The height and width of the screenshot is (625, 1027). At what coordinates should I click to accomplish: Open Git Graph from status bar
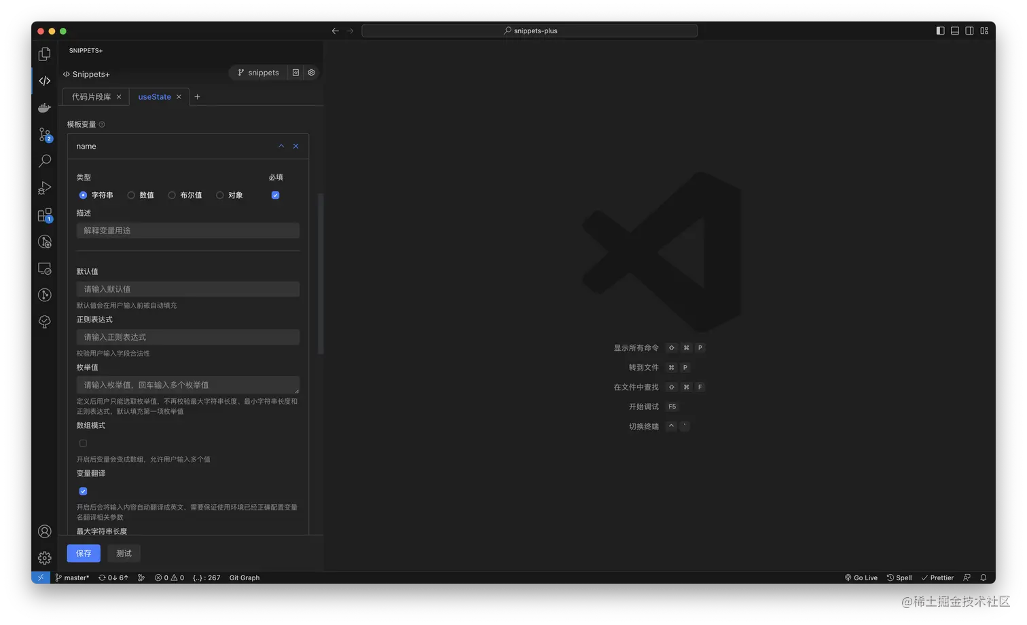pos(245,577)
